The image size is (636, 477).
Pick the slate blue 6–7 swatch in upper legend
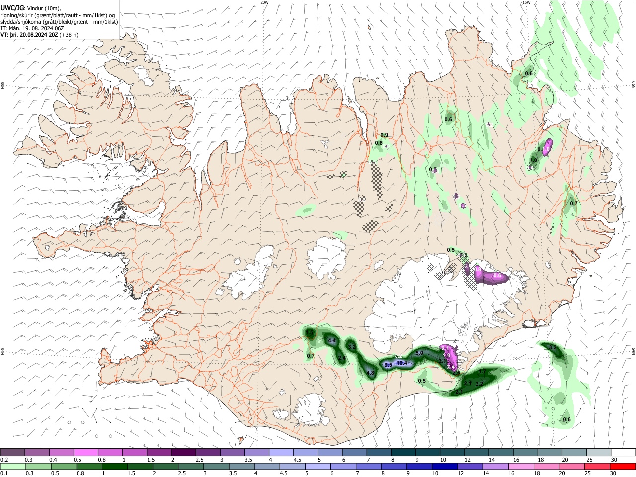tap(354, 453)
